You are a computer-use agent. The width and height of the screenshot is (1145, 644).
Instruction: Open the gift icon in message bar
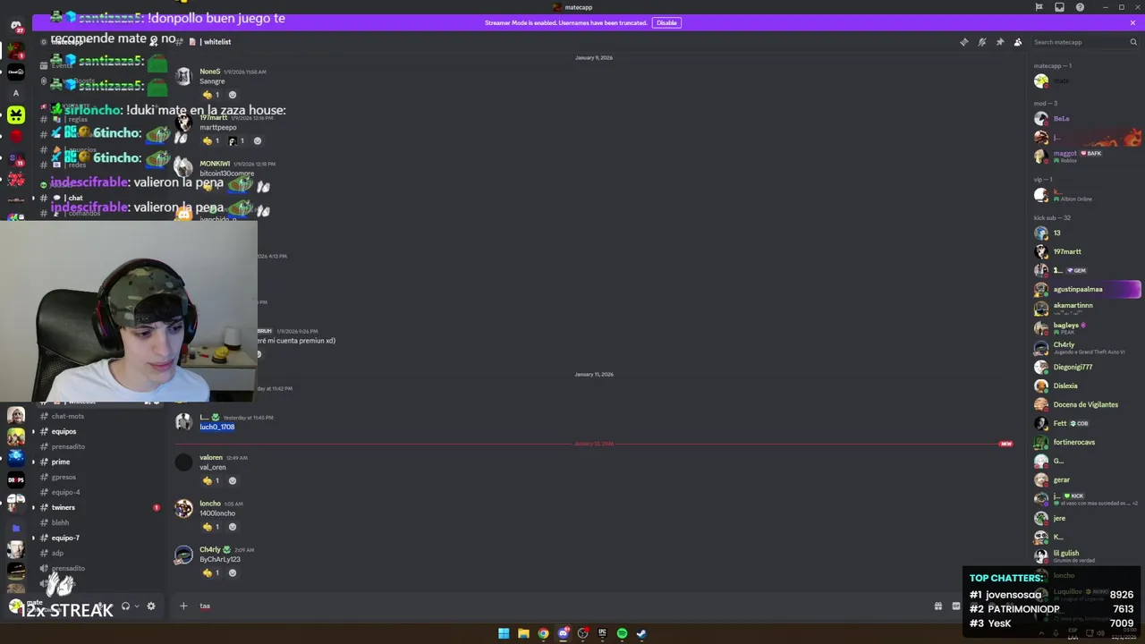click(937, 606)
